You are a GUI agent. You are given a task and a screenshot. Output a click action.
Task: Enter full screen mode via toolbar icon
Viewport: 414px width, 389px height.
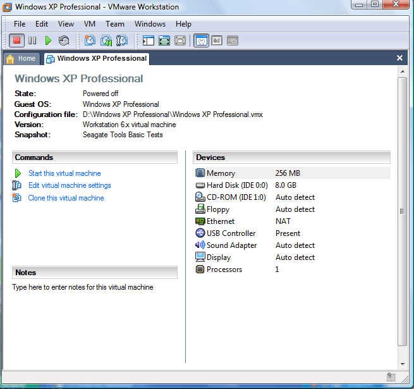click(x=180, y=40)
